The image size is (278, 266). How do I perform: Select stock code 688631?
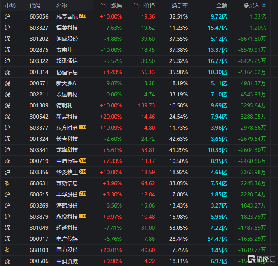coord(39,183)
